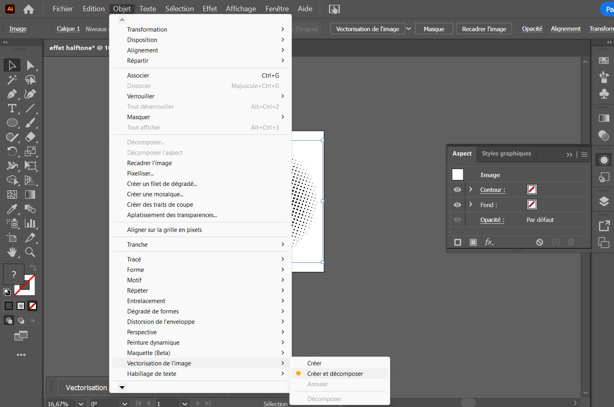Select the Eraser tool
Image resolution: width=614 pixels, height=407 pixels.
pyautogui.click(x=30, y=137)
